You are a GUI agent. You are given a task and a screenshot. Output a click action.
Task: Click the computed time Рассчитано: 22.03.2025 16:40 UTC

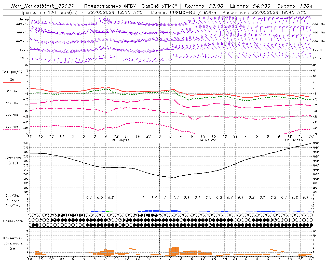click(264, 12)
